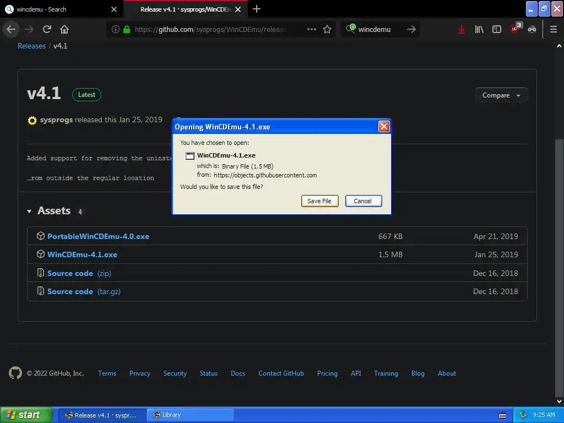Close the Release v4.1 tab
Screen dimensions: 564x423
[x=238, y=9]
